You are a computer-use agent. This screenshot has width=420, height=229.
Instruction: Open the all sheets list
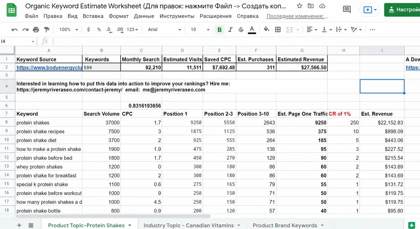click(x=31, y=225)
